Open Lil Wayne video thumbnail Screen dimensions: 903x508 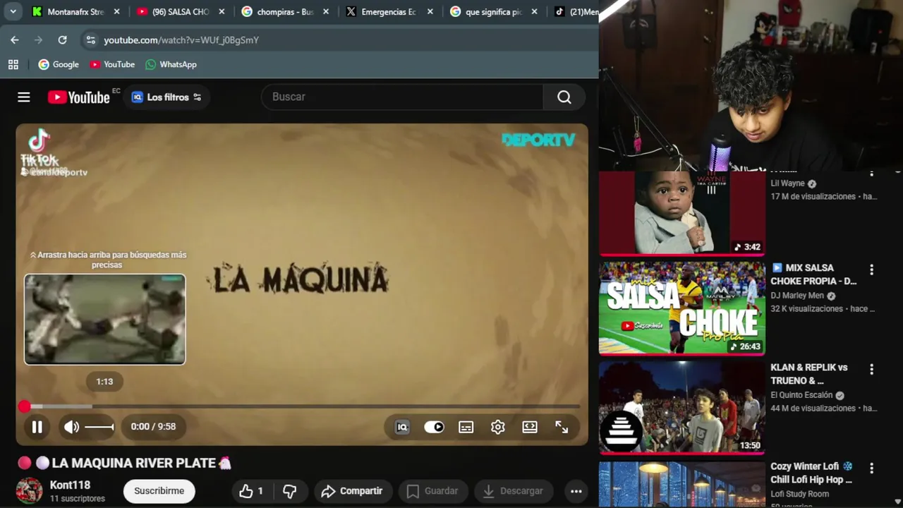click(682, 212)
